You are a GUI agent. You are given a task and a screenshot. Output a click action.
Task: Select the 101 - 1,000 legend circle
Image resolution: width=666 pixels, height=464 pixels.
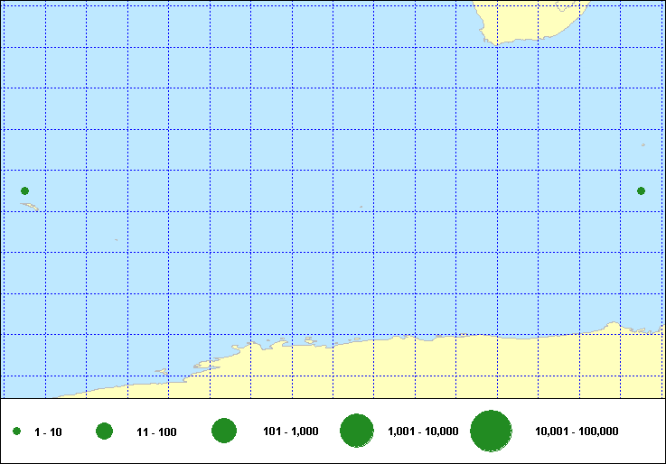point(224,431)
